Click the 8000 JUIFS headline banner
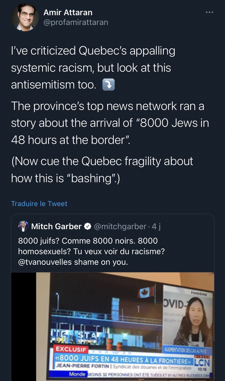 click(122, 360)
